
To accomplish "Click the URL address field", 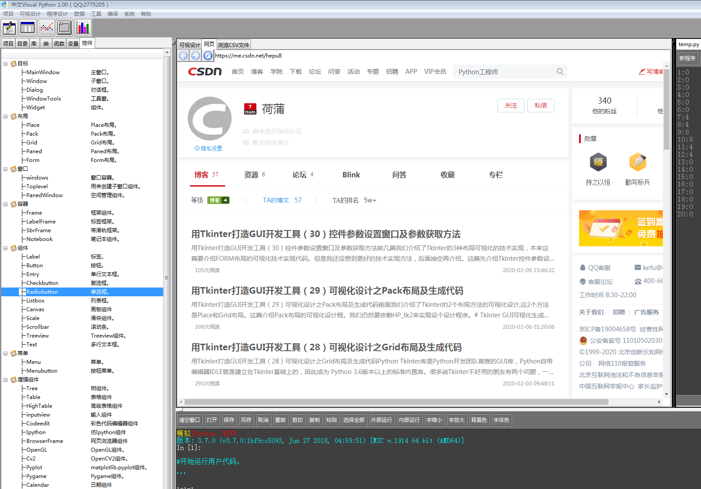I will tap(442, 56).
